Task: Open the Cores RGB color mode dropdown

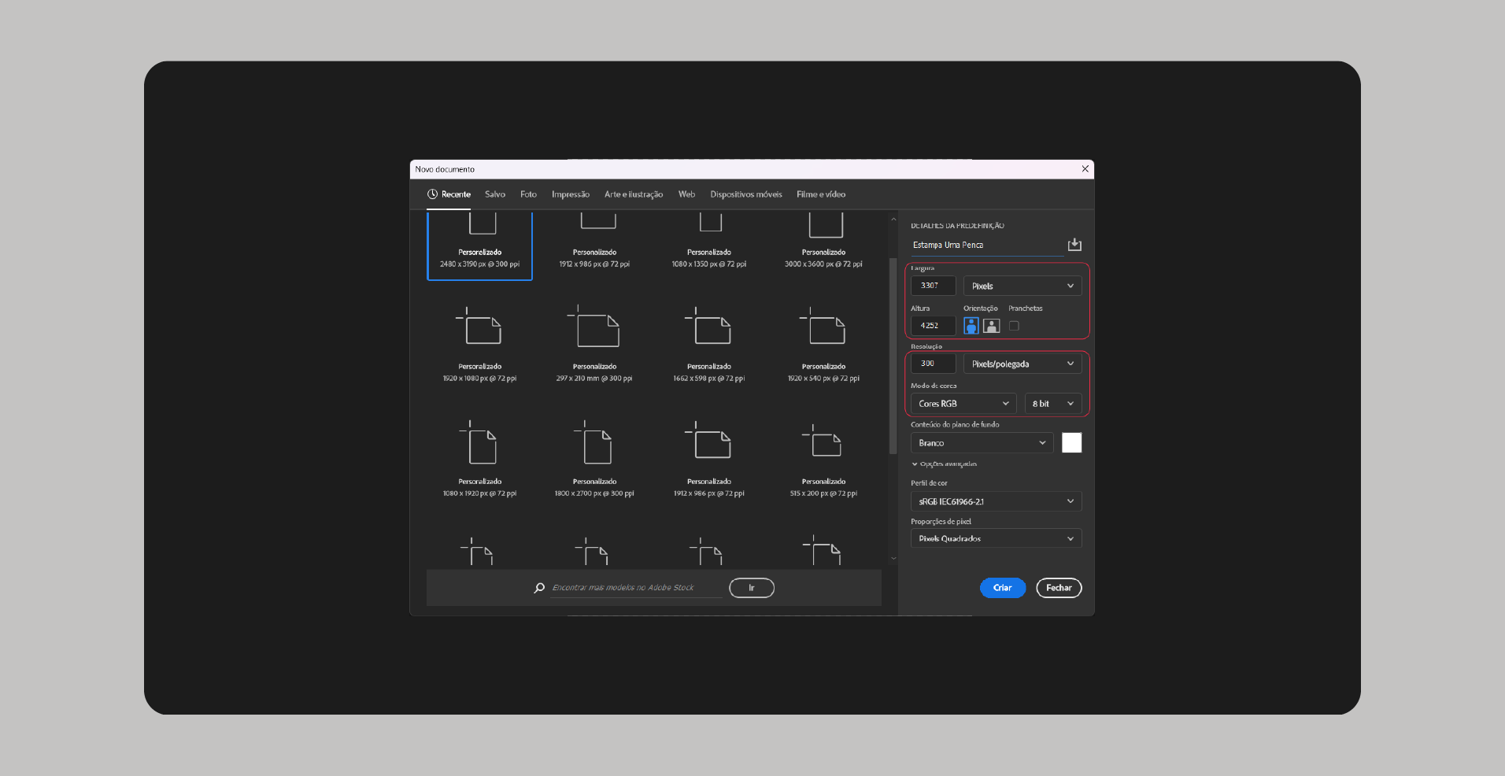Action: (964, 404)
